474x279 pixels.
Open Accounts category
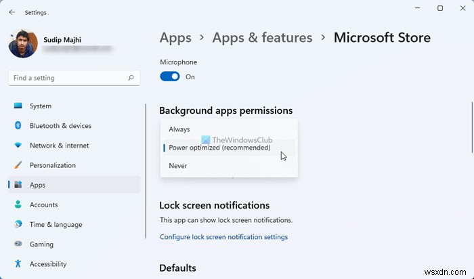pos(74,205)
